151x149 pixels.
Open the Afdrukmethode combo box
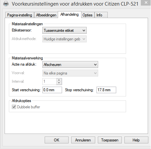(64, 39)
